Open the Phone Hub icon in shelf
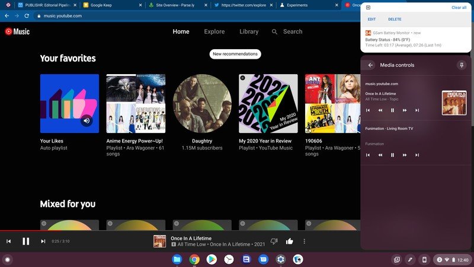 424,259
